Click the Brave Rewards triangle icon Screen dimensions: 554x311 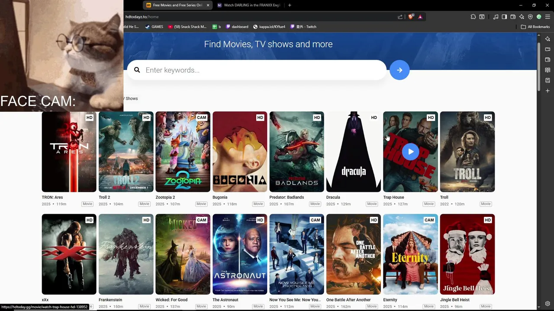420,17
